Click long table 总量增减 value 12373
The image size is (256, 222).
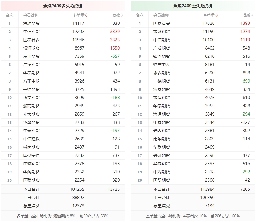pyautogui.click(x=78, y=206)
